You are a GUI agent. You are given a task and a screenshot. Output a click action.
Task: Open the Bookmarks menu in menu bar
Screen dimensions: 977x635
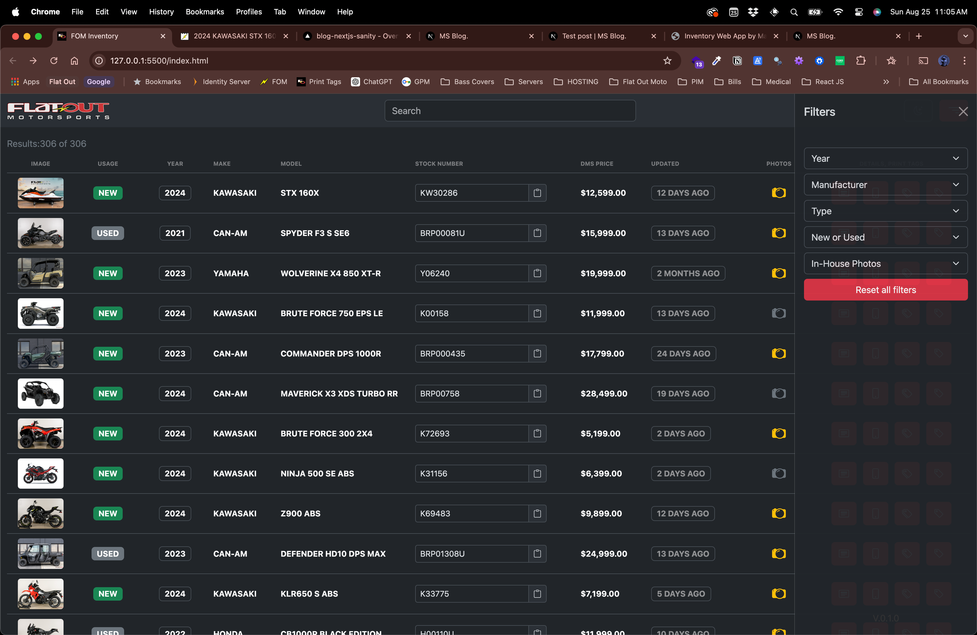tap(204, 12)
